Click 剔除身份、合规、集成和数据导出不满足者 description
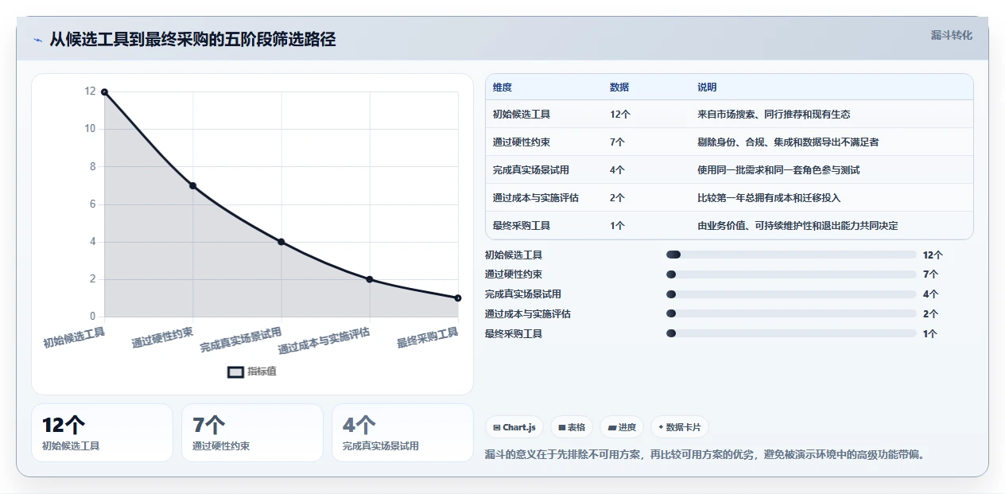Screen dimensions: 1005x494 (x=788, y=142)
